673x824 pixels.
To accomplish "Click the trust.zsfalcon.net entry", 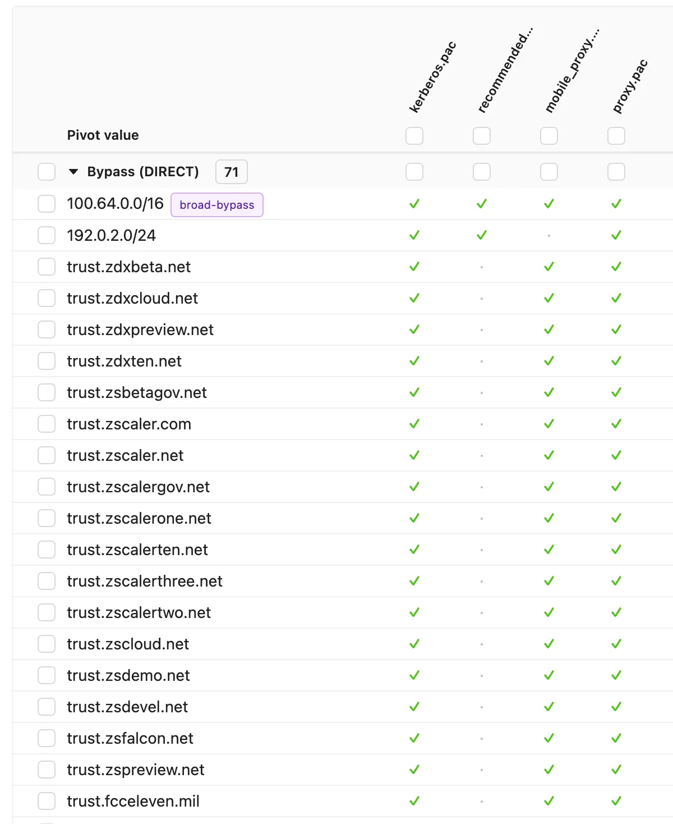I will point(130,738).
